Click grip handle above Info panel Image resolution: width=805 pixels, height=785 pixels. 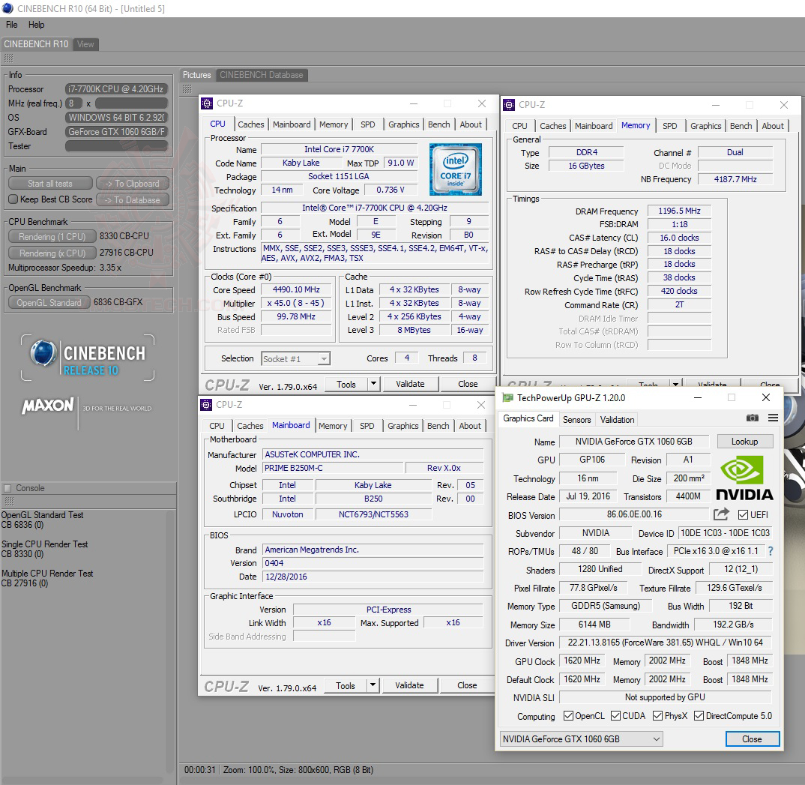9,58
